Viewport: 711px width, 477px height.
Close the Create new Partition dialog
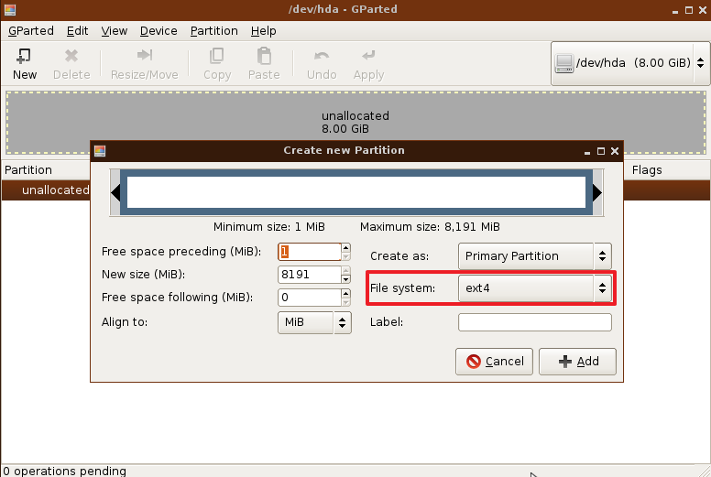[615, 151]
